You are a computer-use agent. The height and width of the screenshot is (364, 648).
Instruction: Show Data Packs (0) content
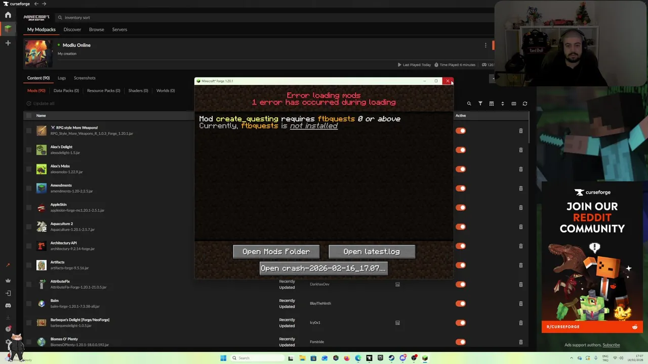coord(66,90)
